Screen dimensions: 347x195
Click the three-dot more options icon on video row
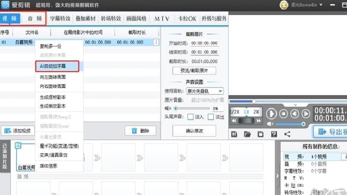156,42
